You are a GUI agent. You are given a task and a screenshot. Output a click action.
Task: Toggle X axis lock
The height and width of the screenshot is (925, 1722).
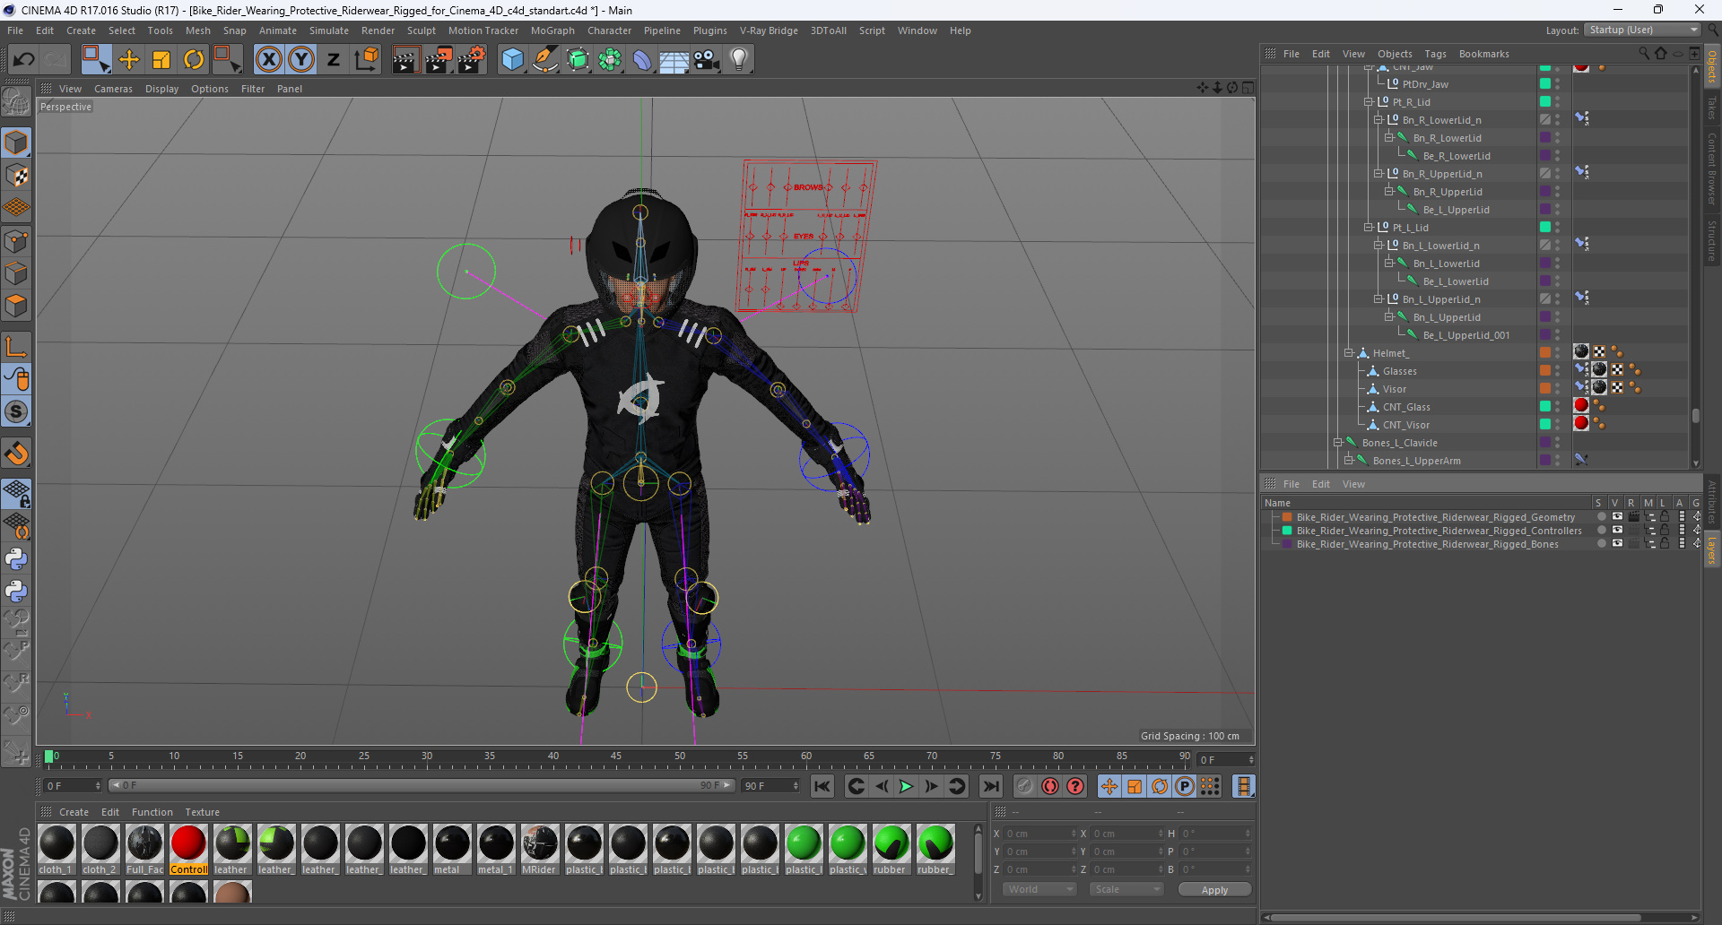click(268, 60)
